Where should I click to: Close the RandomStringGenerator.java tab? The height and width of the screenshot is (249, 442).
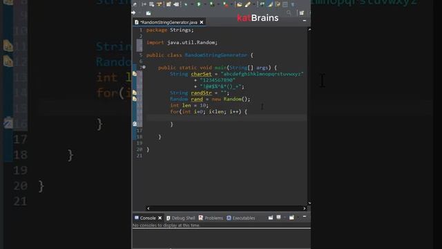[x=202, y=22]
